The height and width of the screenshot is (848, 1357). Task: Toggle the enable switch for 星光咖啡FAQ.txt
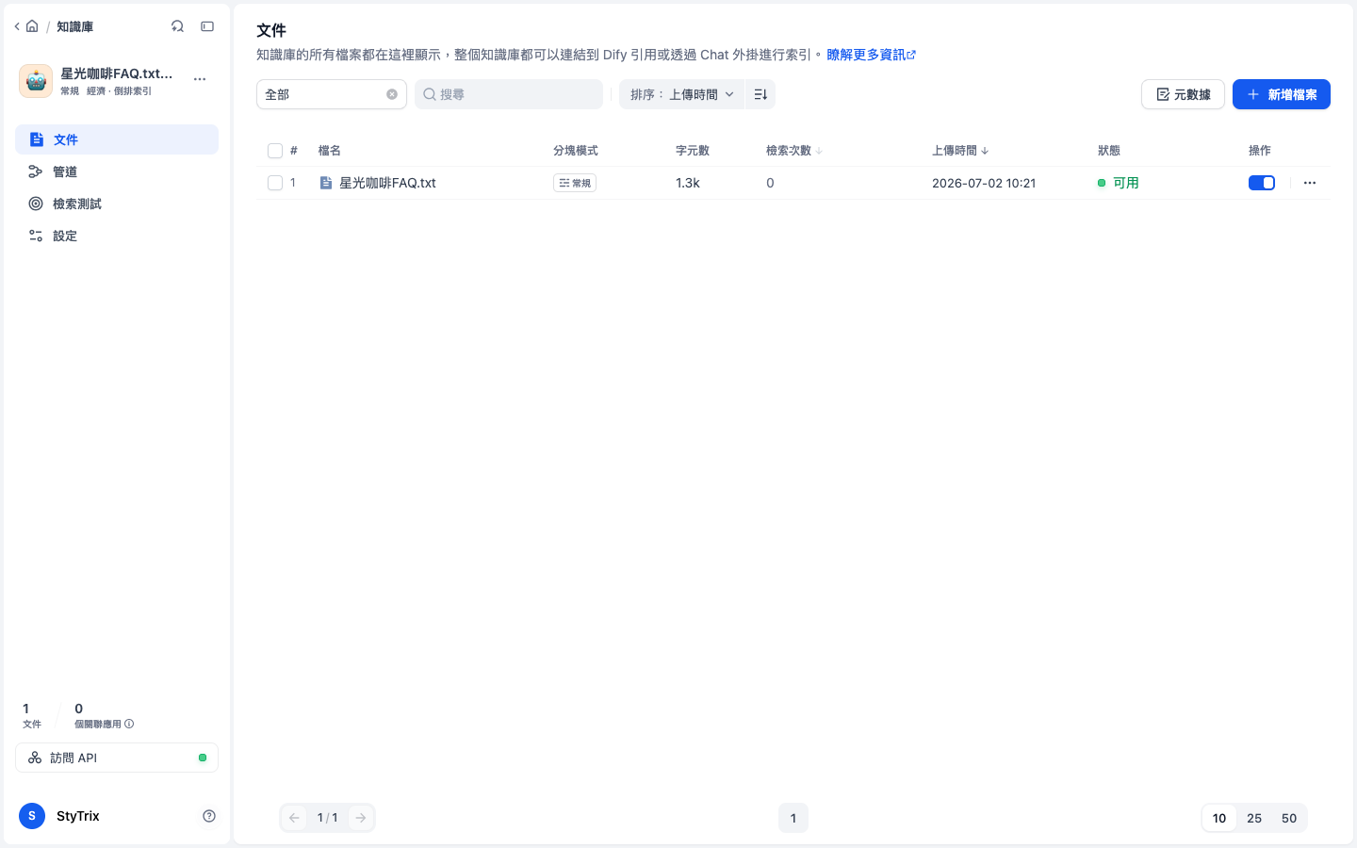(1262, 183)
